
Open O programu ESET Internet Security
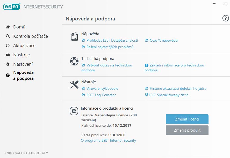coord(109,141)
